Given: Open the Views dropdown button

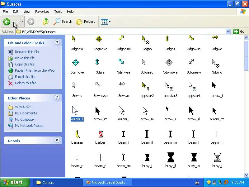Looking at the screenshot, I should coord(106,22).
